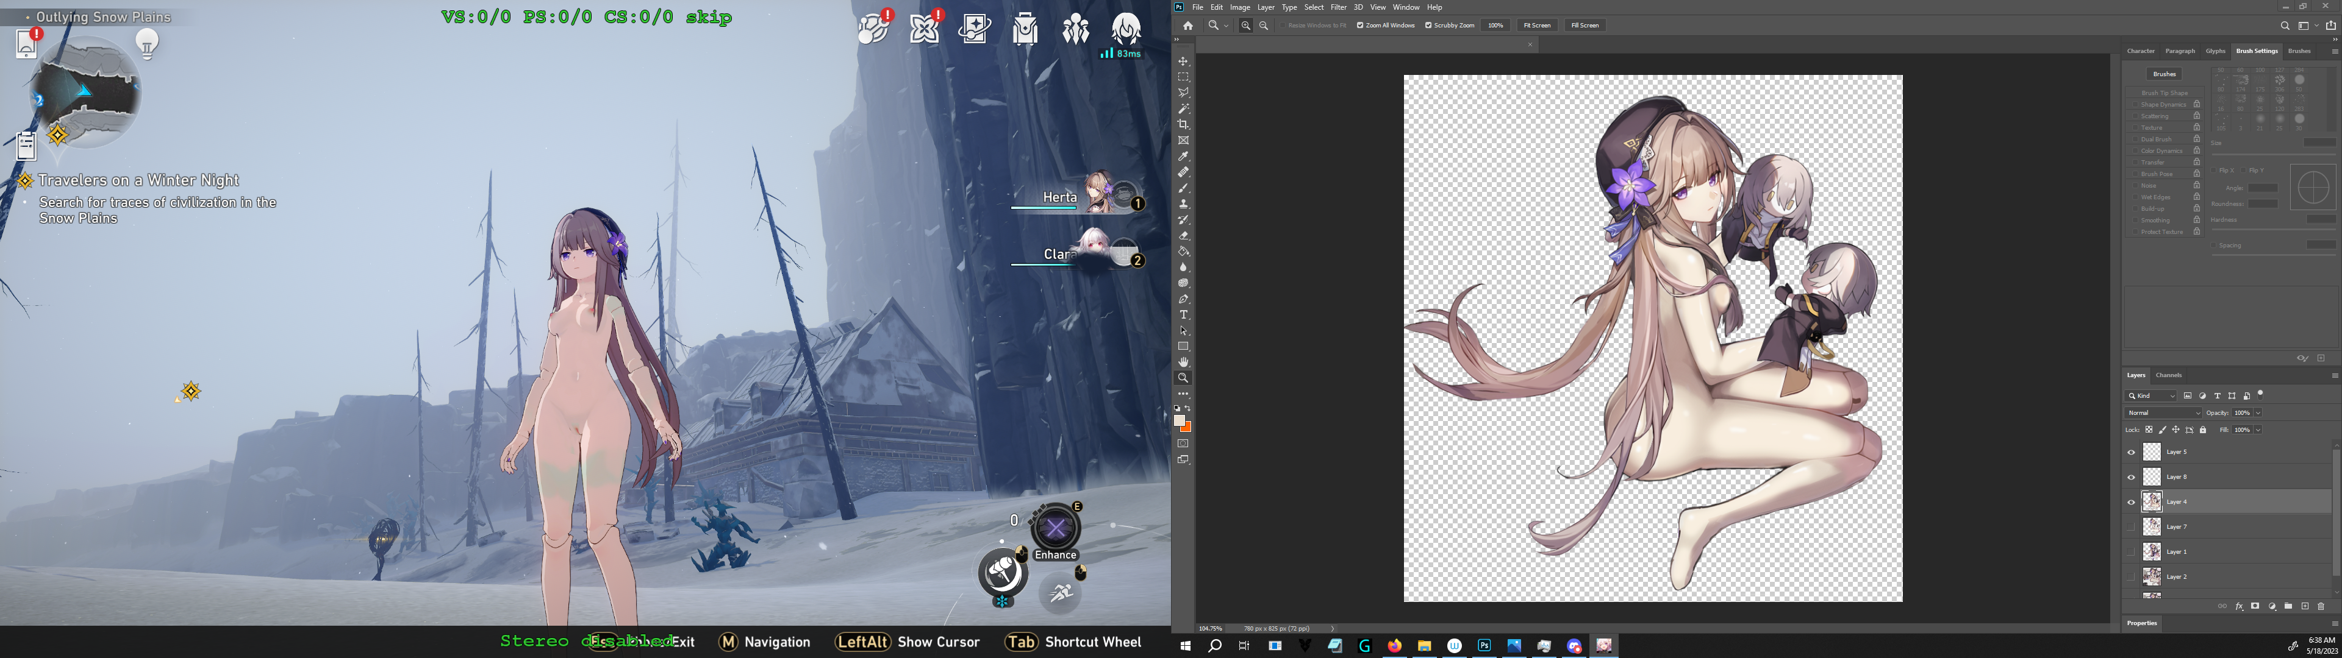Open the layer style fx menu
2342x658 pixels.
[2240, 606]
